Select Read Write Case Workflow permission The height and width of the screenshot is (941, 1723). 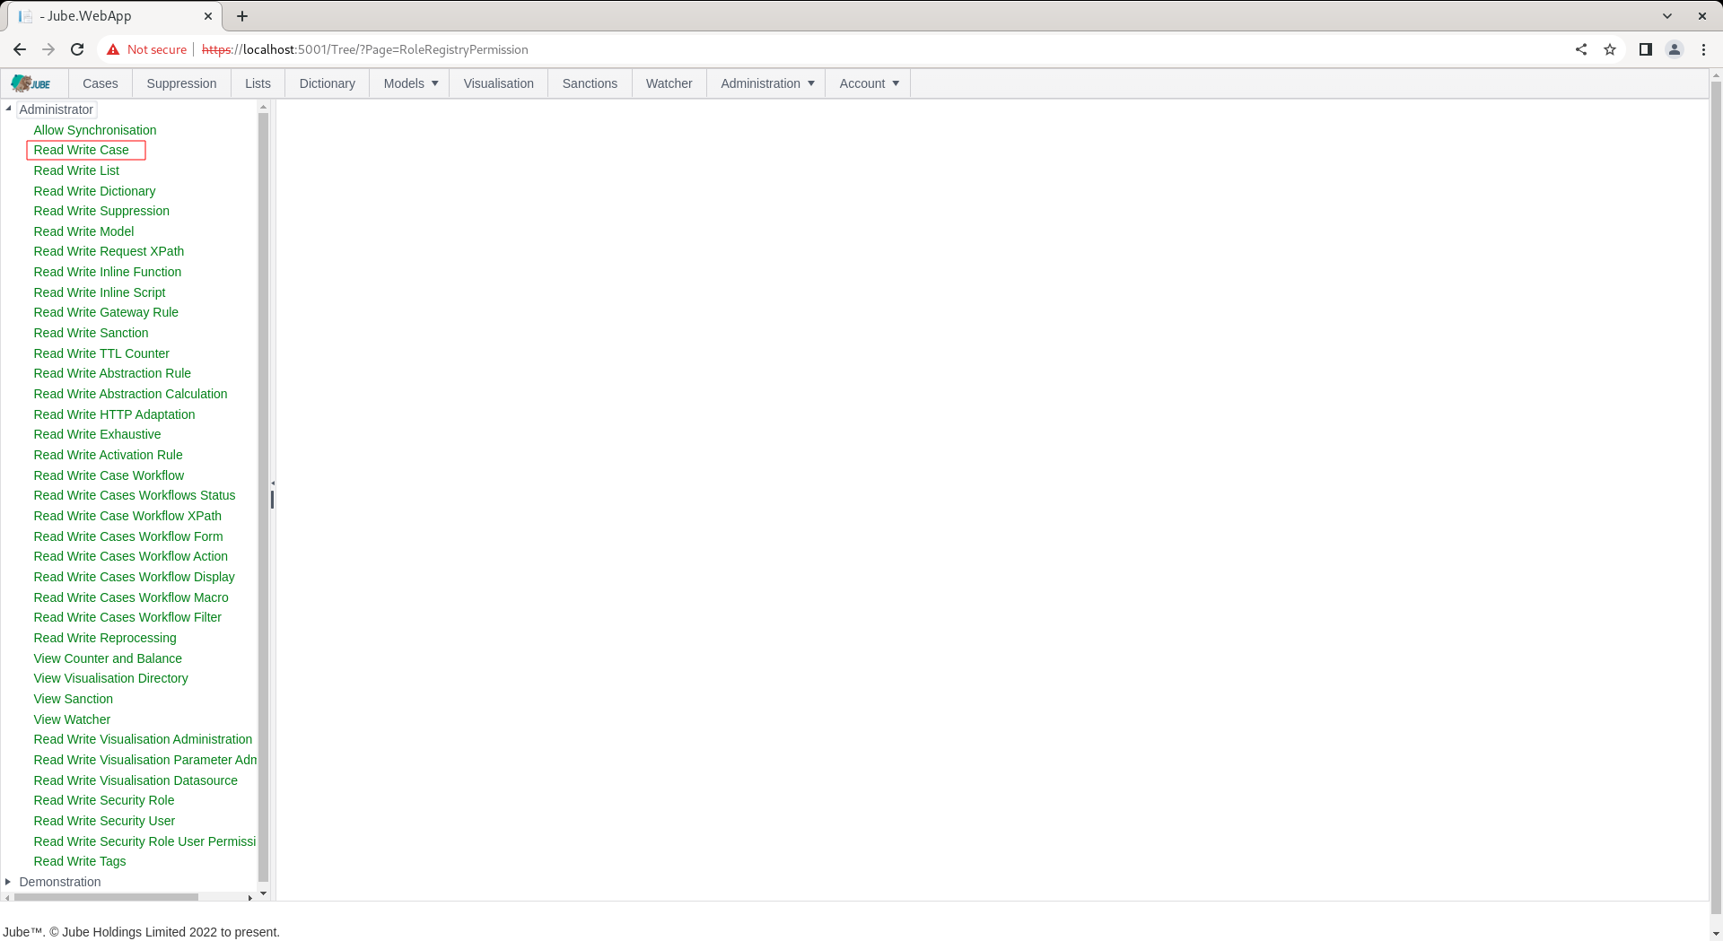pyautogui.click(x=109, y=475)
